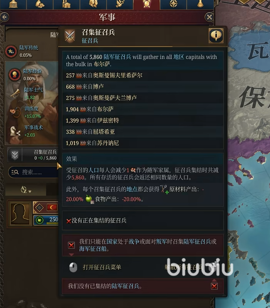Open the economy coins tab icon
Viewport: 270px width, 308px height.
[40, 4]
